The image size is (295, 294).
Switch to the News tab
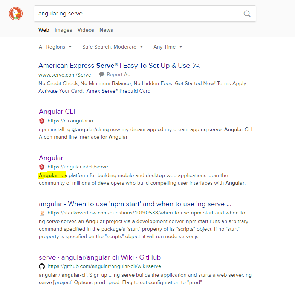point(106,30)
